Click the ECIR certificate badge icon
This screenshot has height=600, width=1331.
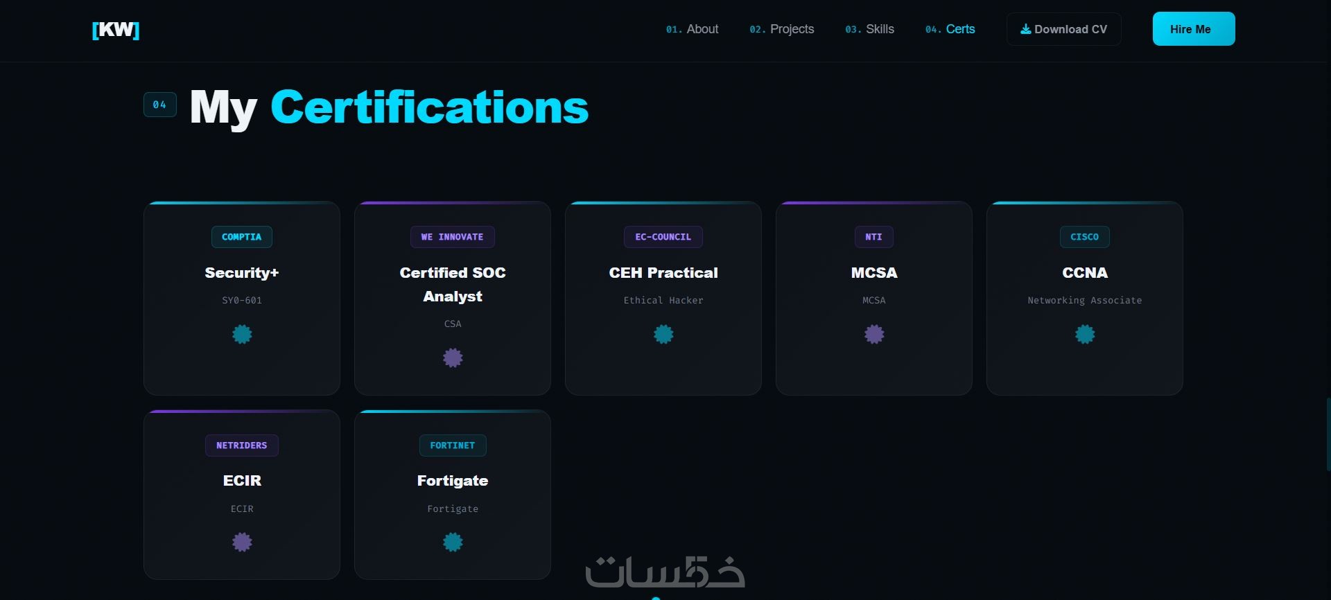click(242, 542)
